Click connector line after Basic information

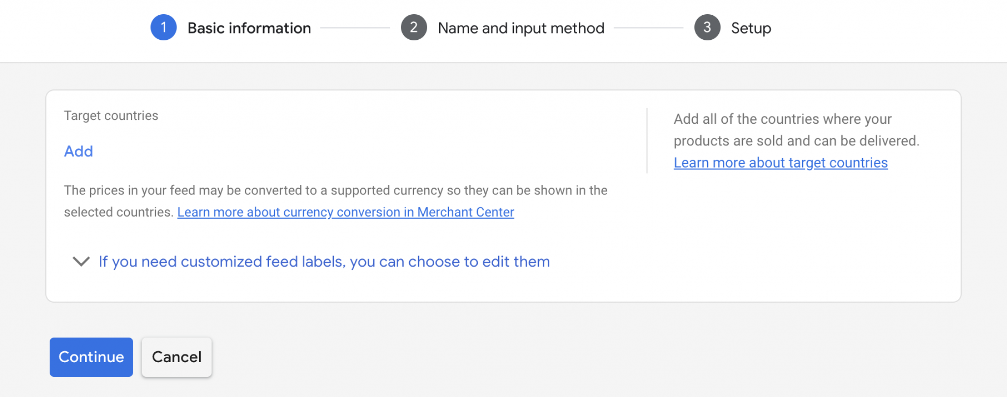[x=355, y=28]
